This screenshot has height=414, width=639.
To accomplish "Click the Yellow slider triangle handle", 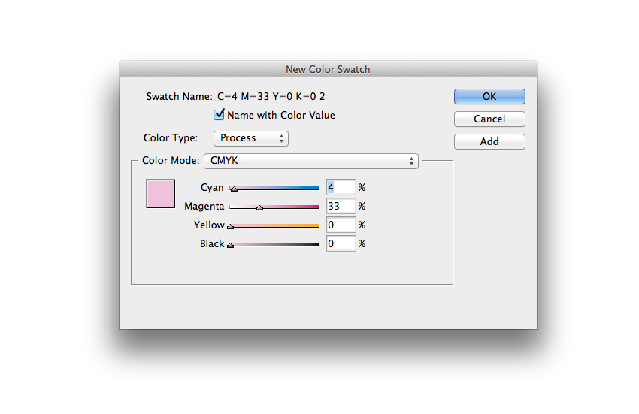I will 231,226.
